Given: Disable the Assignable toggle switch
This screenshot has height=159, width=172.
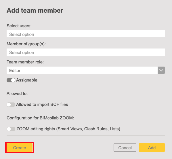Looking at the screenshot, I should [x=11, y=80].
